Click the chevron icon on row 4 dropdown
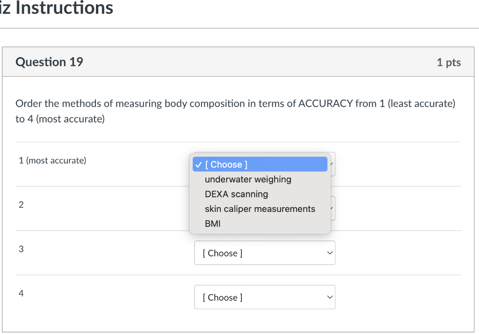 pos(329,297)
